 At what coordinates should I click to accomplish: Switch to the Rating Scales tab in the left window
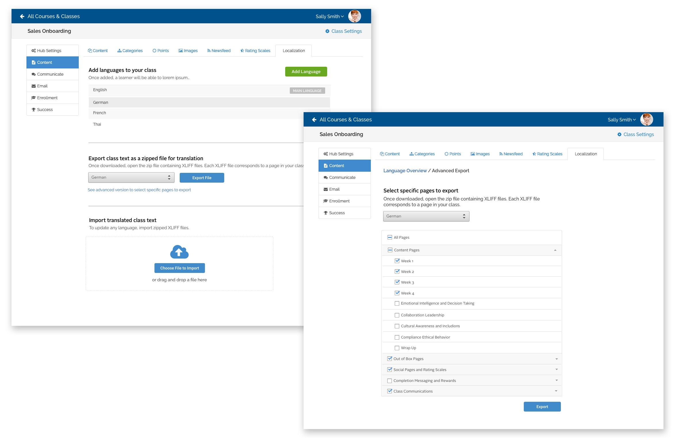point(255,51)
